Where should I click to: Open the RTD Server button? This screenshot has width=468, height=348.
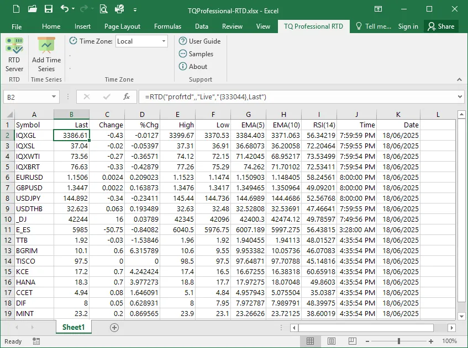14,55
